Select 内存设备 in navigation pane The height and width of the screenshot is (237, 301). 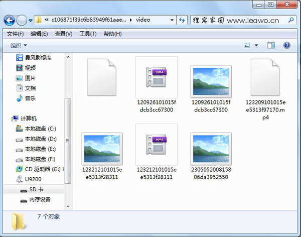pyautogui.click(x=35, y=199)
